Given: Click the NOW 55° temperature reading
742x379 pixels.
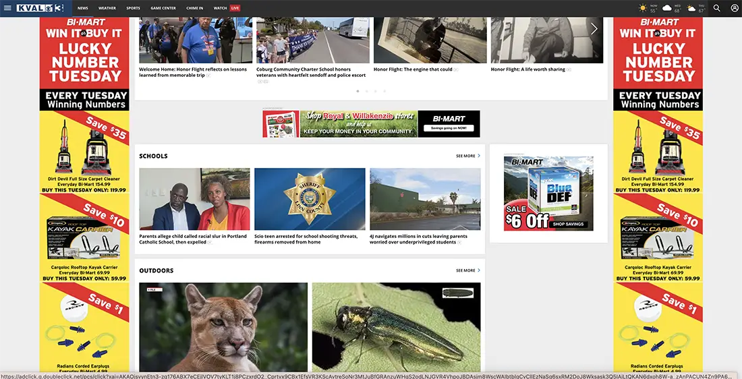Looking at the screenshot, I should click(654, 8).
